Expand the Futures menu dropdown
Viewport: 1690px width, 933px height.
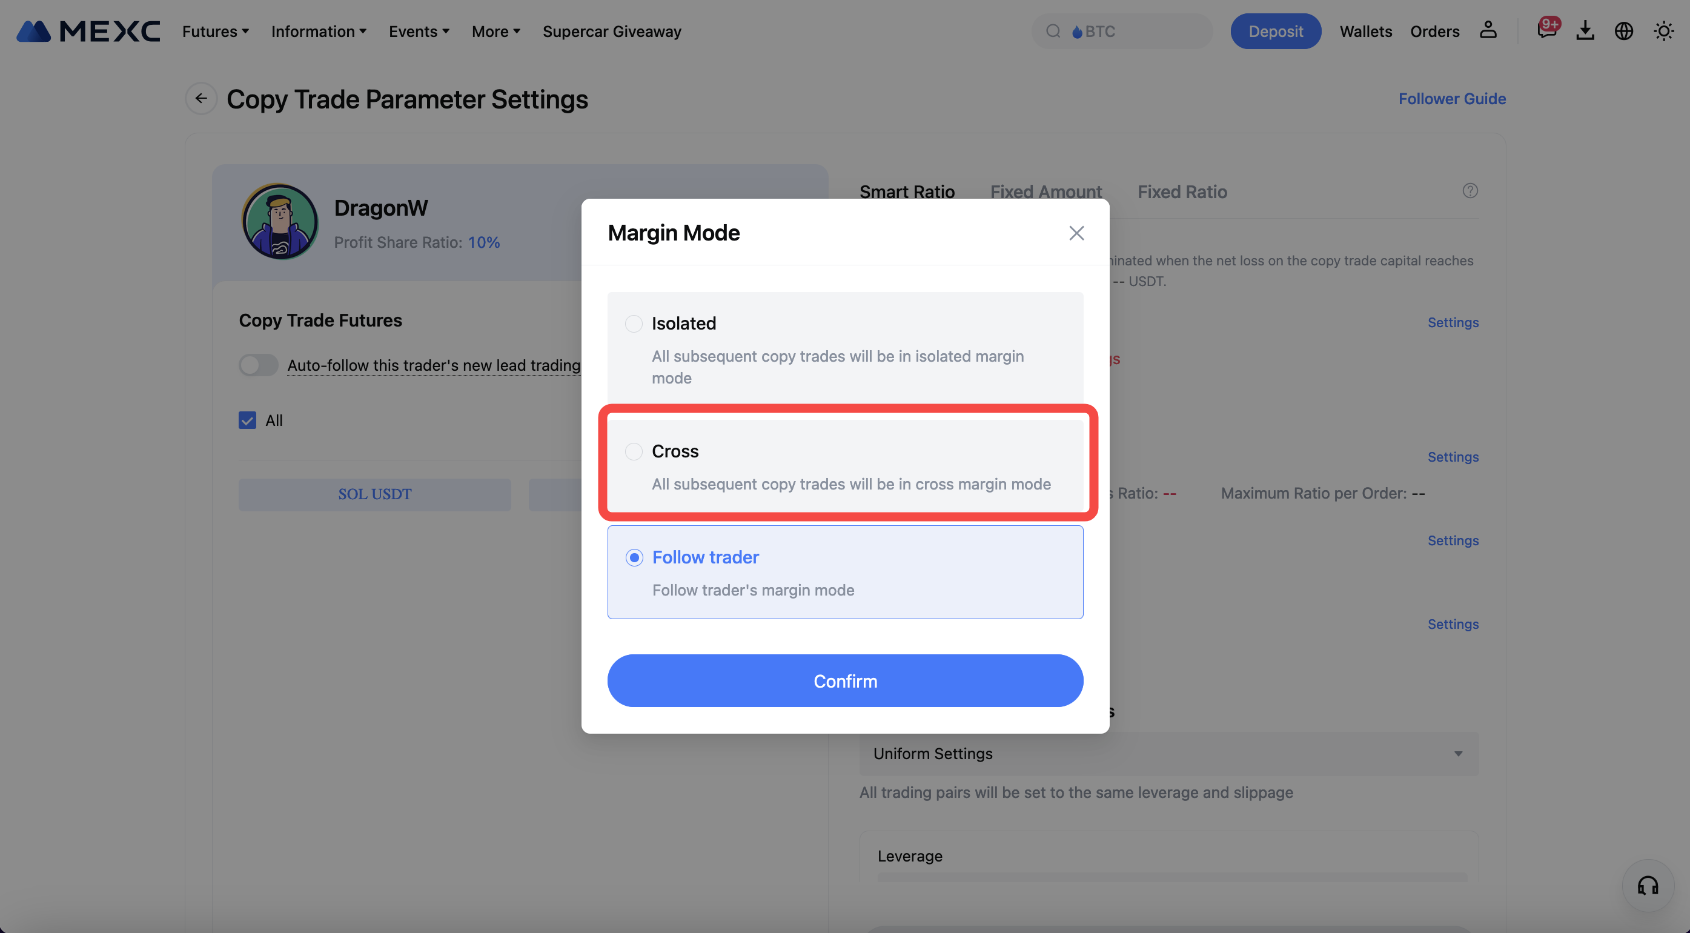pos(215,31)
